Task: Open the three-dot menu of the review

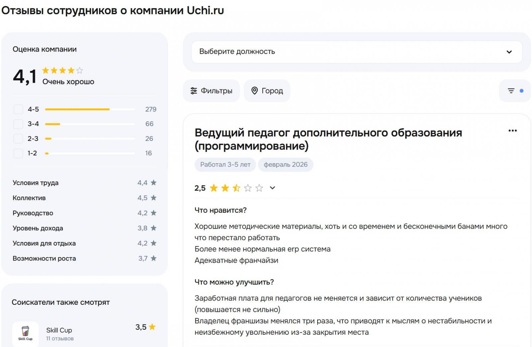Action: (x=512, y=131)
